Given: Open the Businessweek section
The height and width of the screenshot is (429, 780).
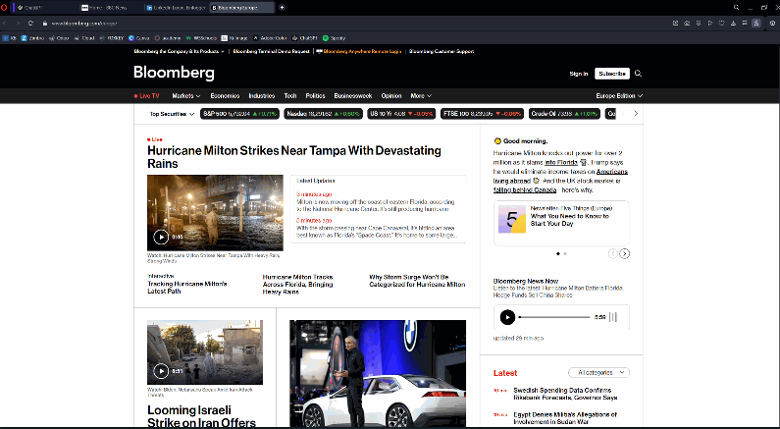Looking at the screenshot, I should (353, 96).
